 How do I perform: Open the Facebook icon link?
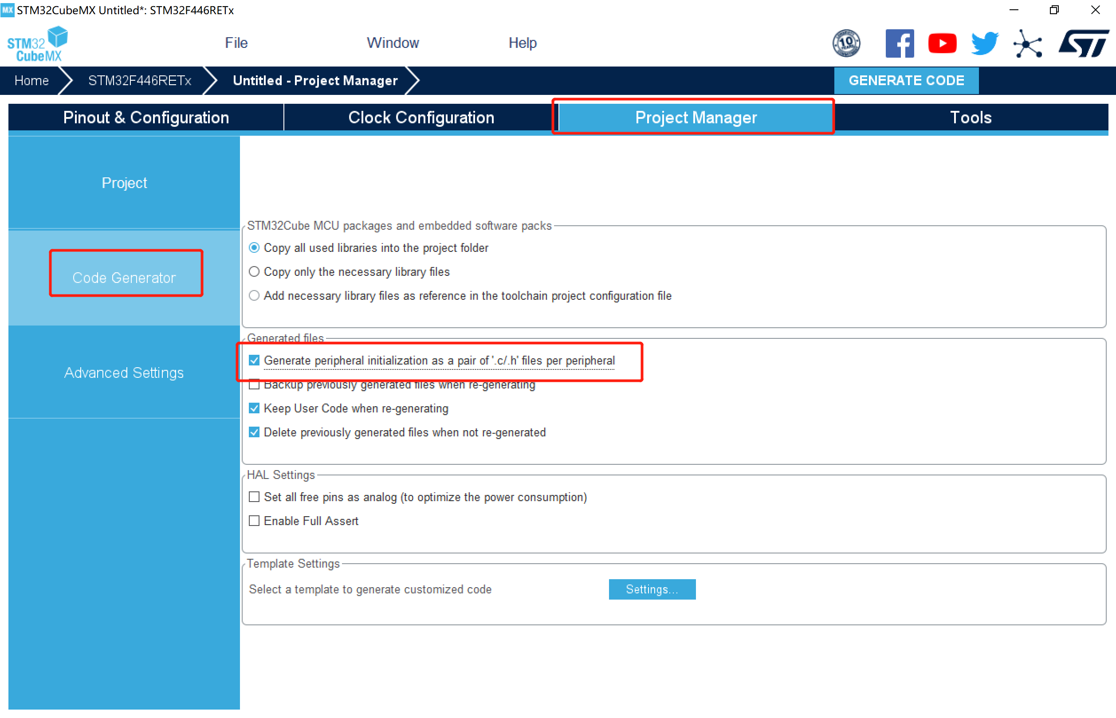[x=899, y=43]
